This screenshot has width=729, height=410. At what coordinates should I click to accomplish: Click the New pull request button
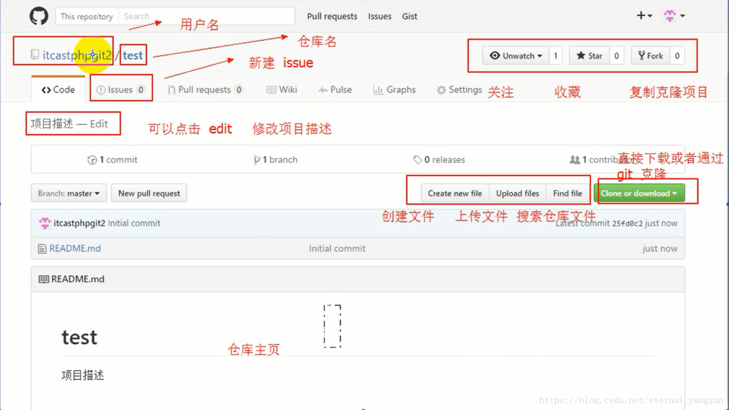point(149,193)
